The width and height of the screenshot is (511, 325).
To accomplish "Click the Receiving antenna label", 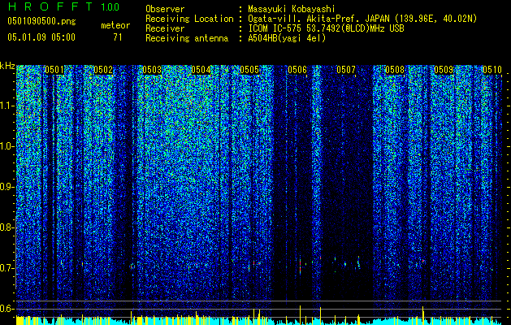I will click(187, 38).
